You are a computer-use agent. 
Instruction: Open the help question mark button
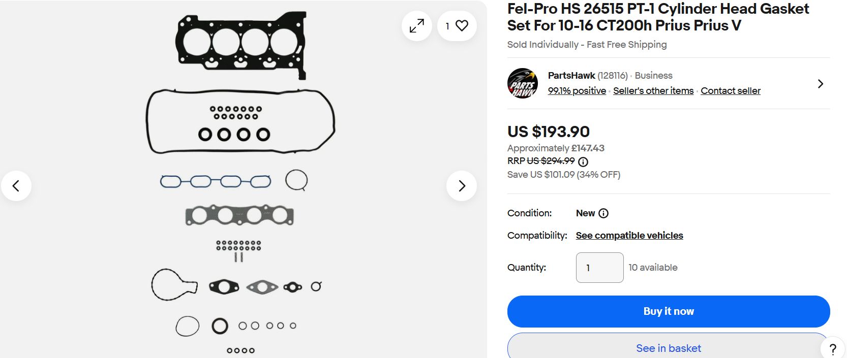(x=833, y=349)
